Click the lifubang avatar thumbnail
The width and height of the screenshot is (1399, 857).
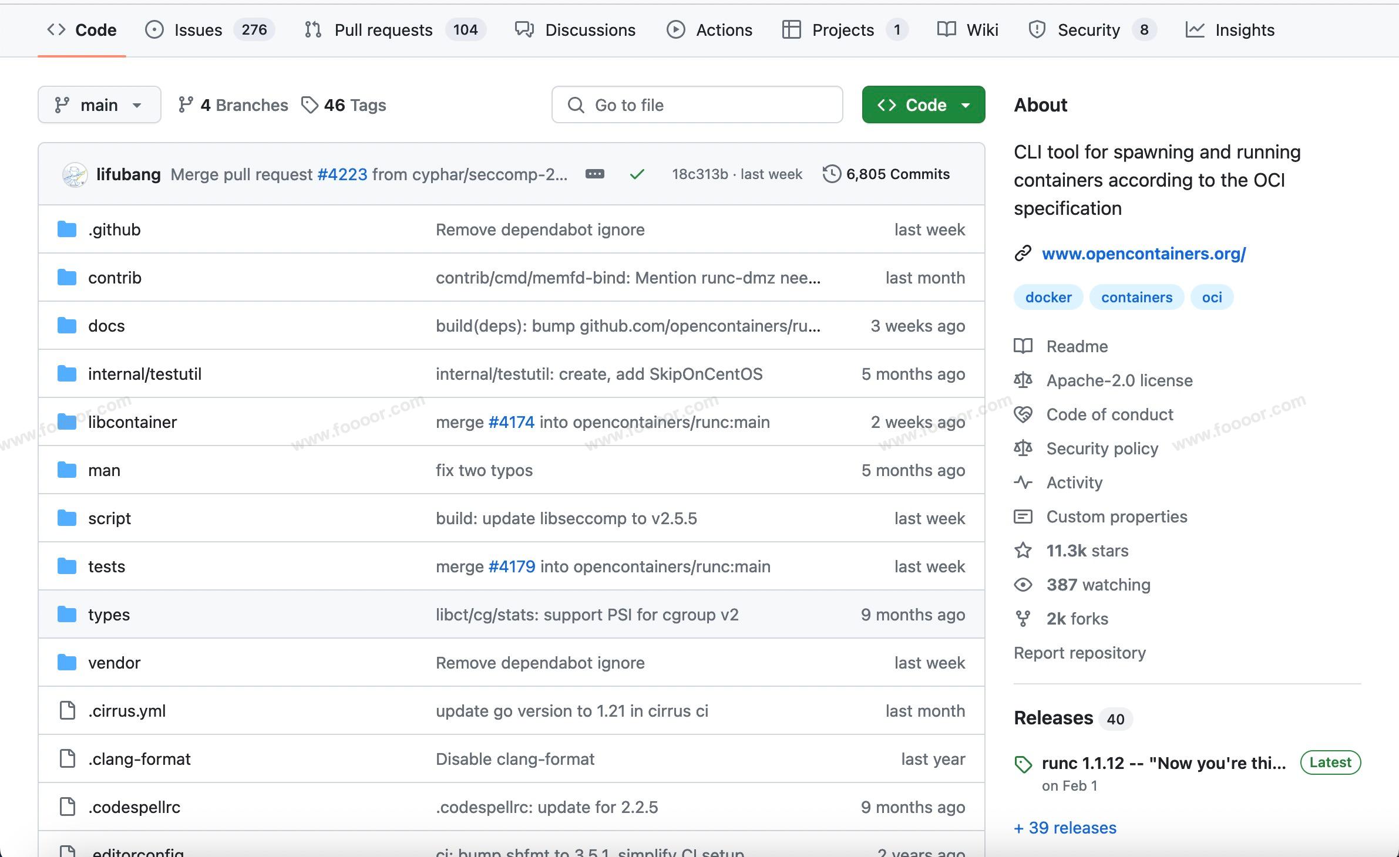pyautogui.click(x=75, y=174)
